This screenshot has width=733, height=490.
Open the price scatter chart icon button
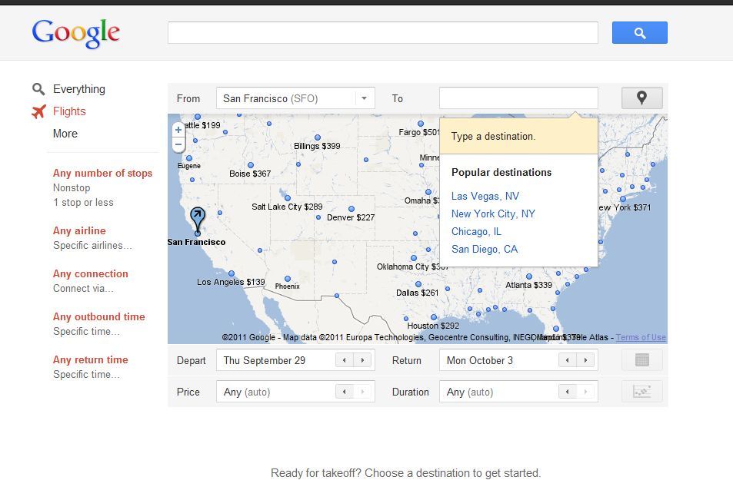click(641, 392)
